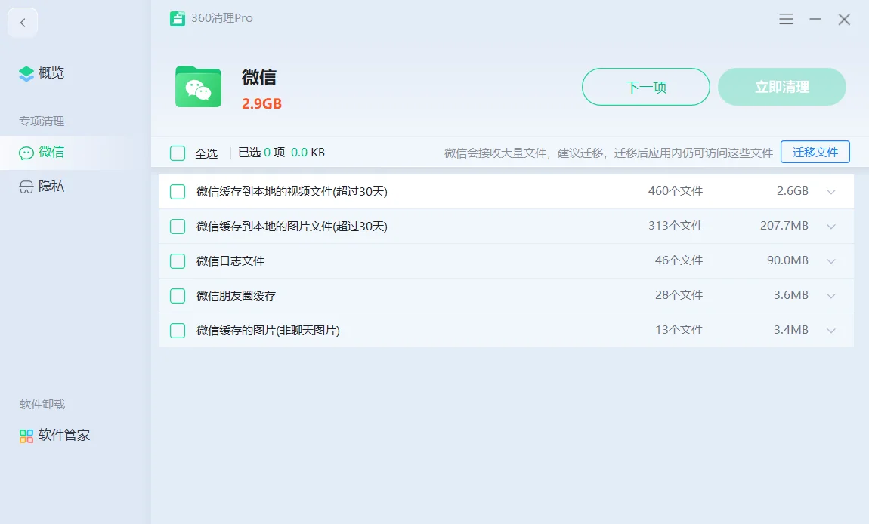Click the green WeChat folder icon
Image resolution: width=869 pixels, height=524 pixels.
[x=199, y=87]
